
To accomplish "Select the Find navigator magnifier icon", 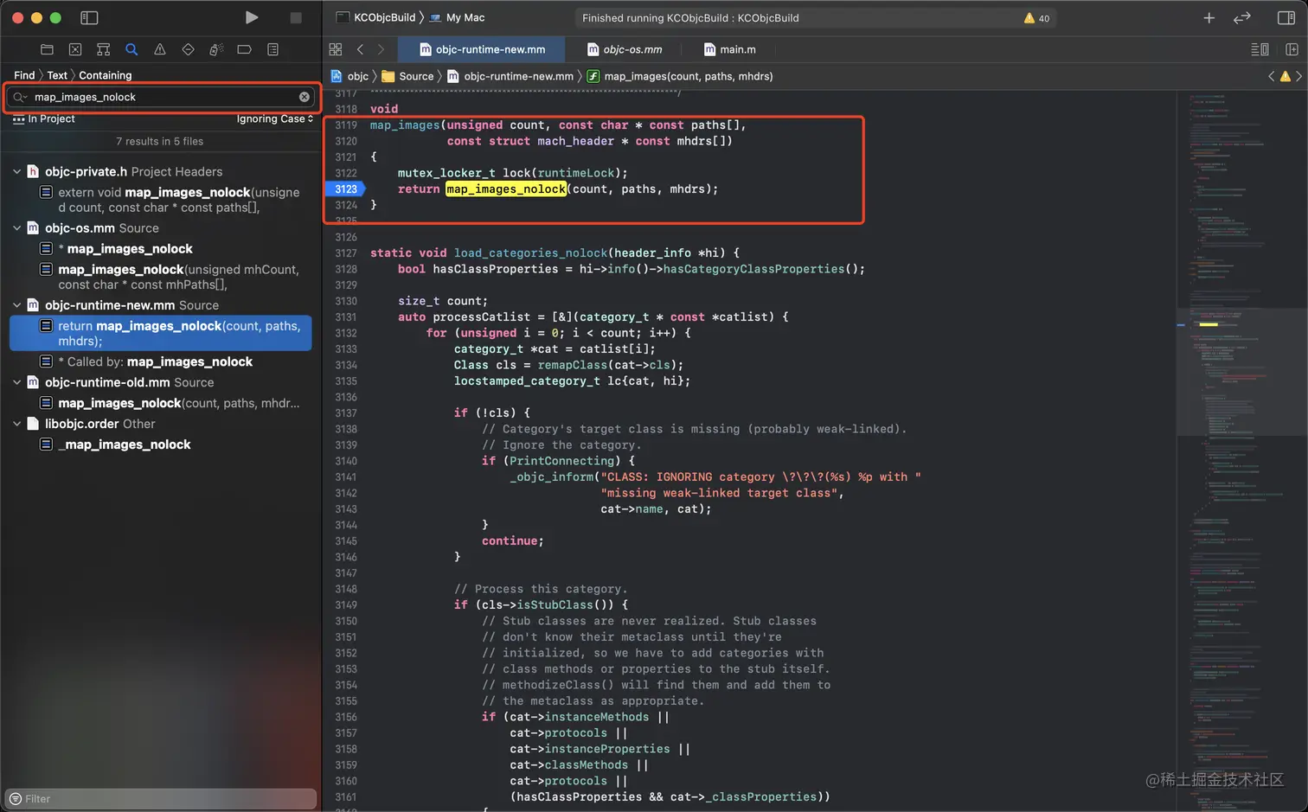I will click(131, 49).
